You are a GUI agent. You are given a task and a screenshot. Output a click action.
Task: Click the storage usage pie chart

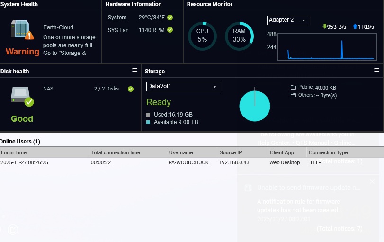coord(255,106)
